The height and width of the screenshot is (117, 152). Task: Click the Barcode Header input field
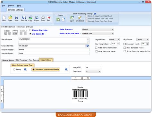point(54,50)
